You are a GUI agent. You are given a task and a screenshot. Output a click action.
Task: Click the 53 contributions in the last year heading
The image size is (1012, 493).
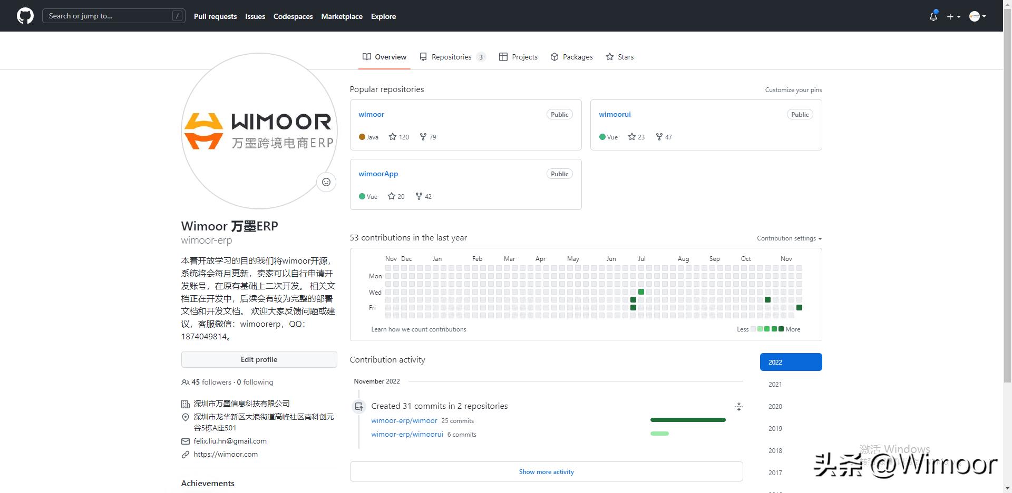click(x=408, y=238)
